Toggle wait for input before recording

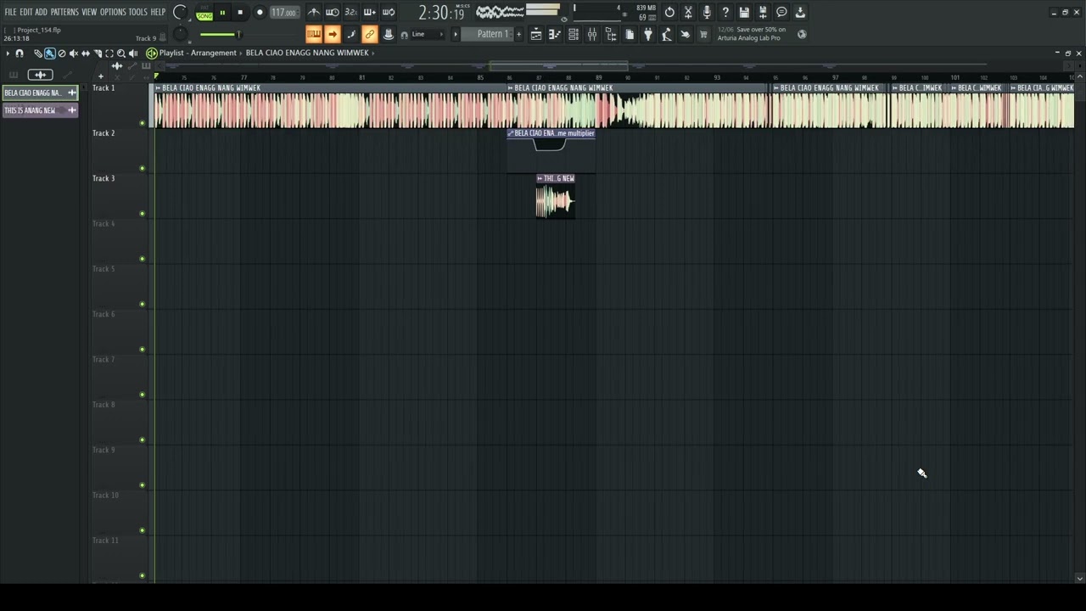click(333, 12)
